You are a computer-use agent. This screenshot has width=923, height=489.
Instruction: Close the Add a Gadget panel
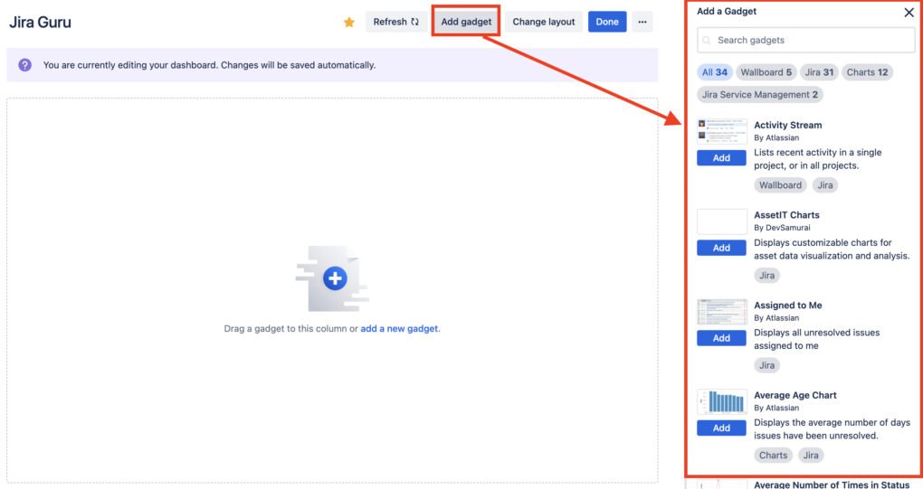pos(909,13)
